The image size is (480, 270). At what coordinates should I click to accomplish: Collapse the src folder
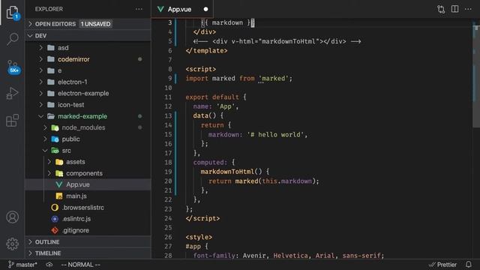(88, 151)
